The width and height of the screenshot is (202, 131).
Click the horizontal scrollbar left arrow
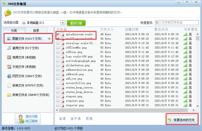(57, 110)
